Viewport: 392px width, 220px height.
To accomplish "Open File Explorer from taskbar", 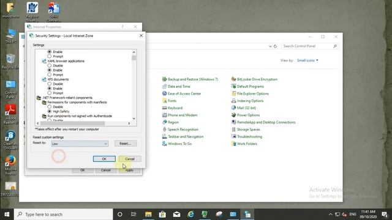I will tap(148, 215).
